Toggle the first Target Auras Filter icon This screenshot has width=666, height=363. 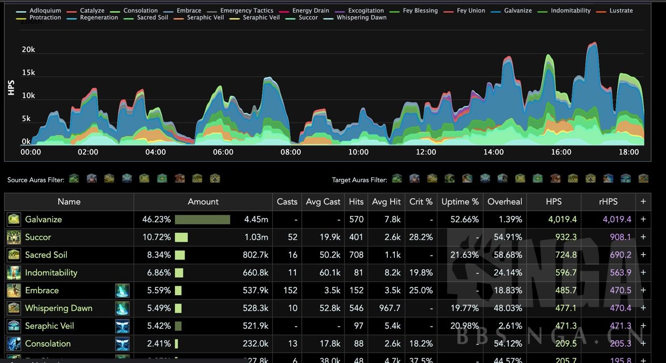tap(397, 179)
